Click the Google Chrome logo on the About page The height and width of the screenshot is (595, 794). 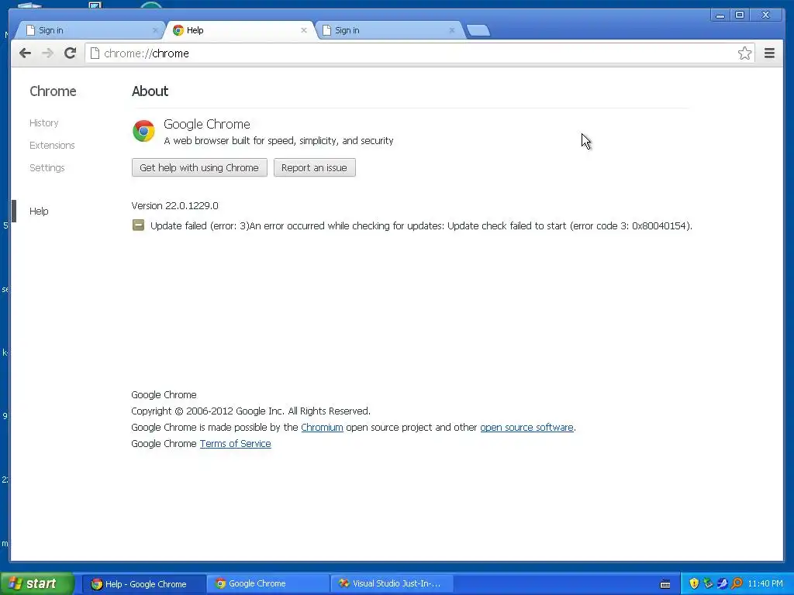pyautogui.click(x=143, y=131)
